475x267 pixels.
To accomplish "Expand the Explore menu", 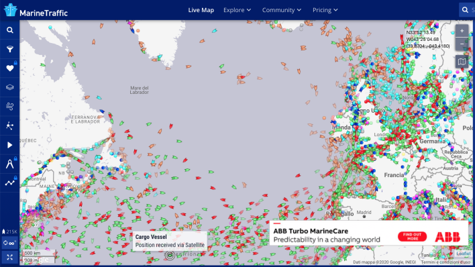I will (x=237, y=10).
